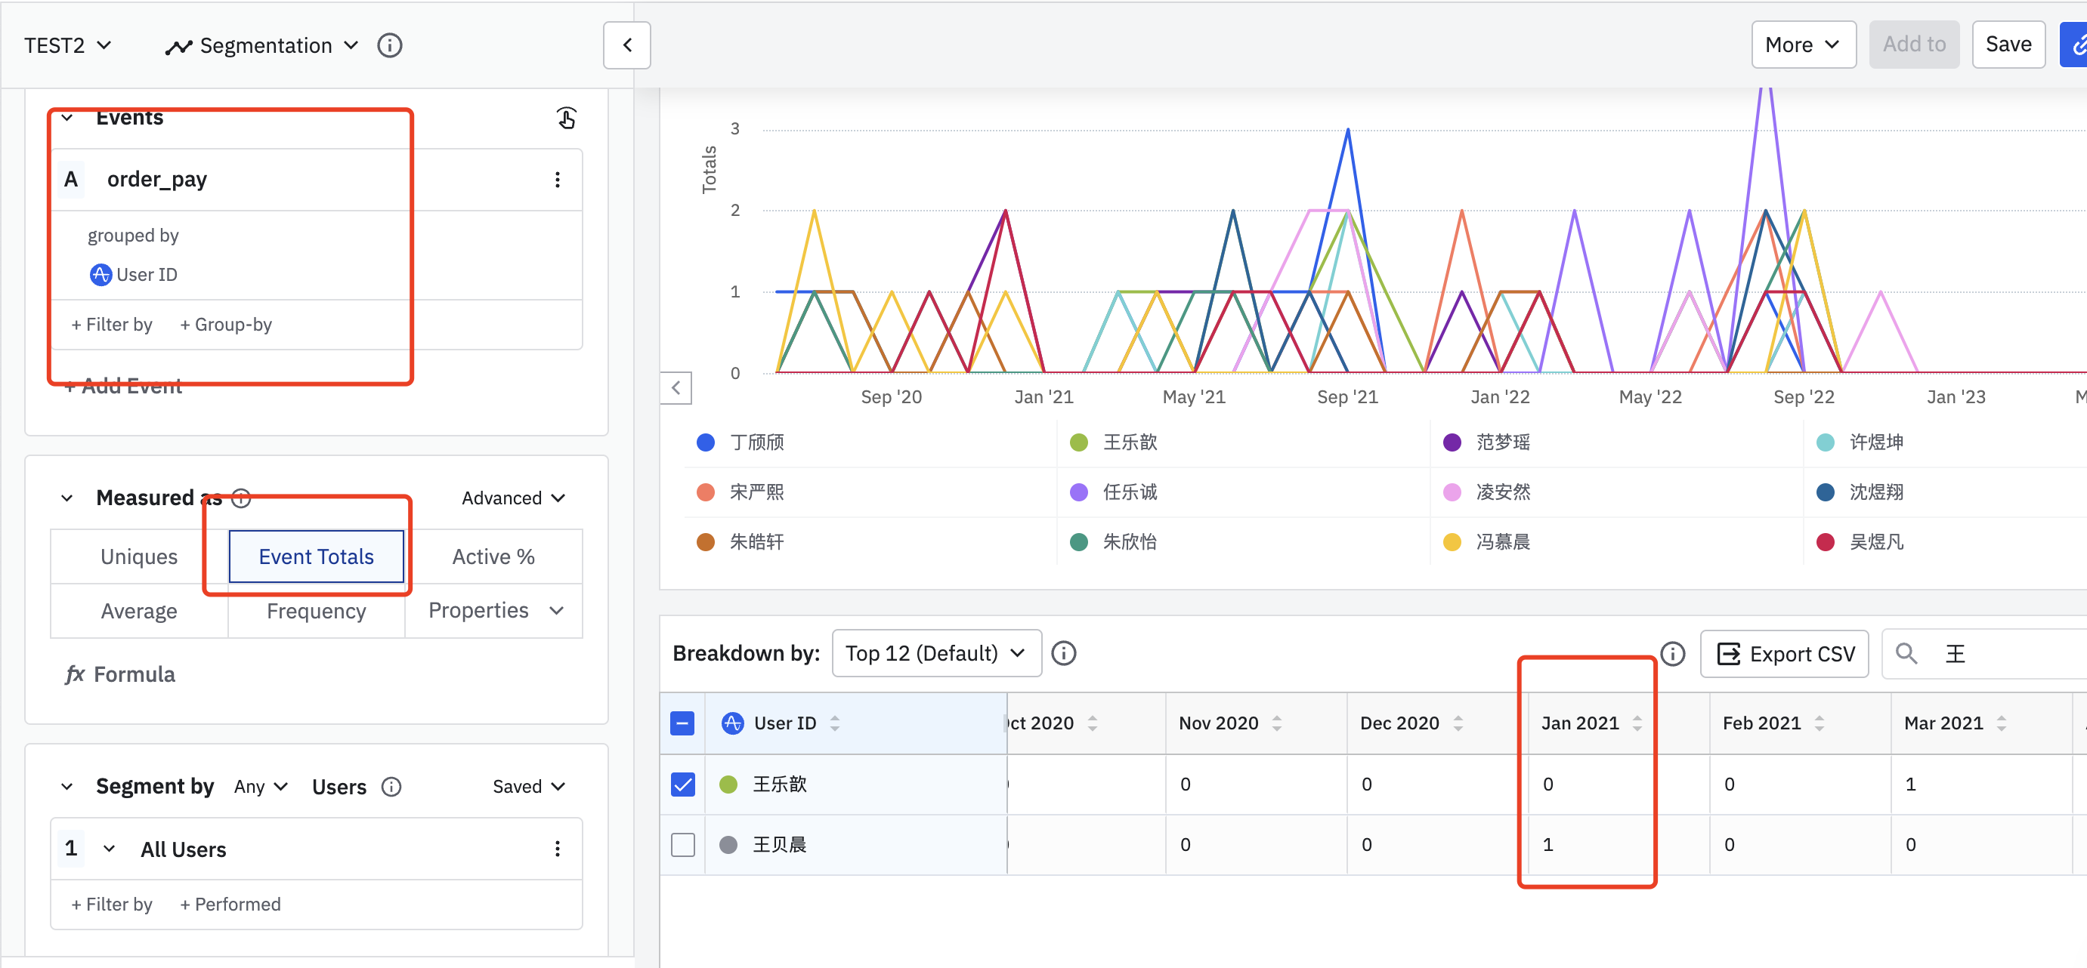2087x968 pixels.
Task: Select the Frequency measure tab
Action: pyautogui.click(x=316, y=611)
